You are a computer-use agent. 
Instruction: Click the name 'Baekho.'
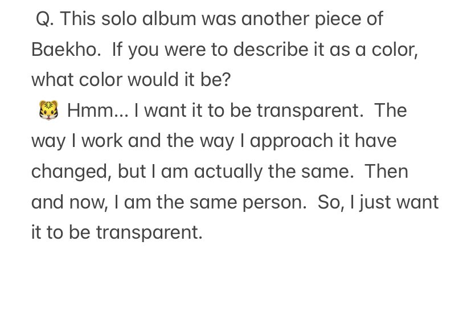(66, 50)
